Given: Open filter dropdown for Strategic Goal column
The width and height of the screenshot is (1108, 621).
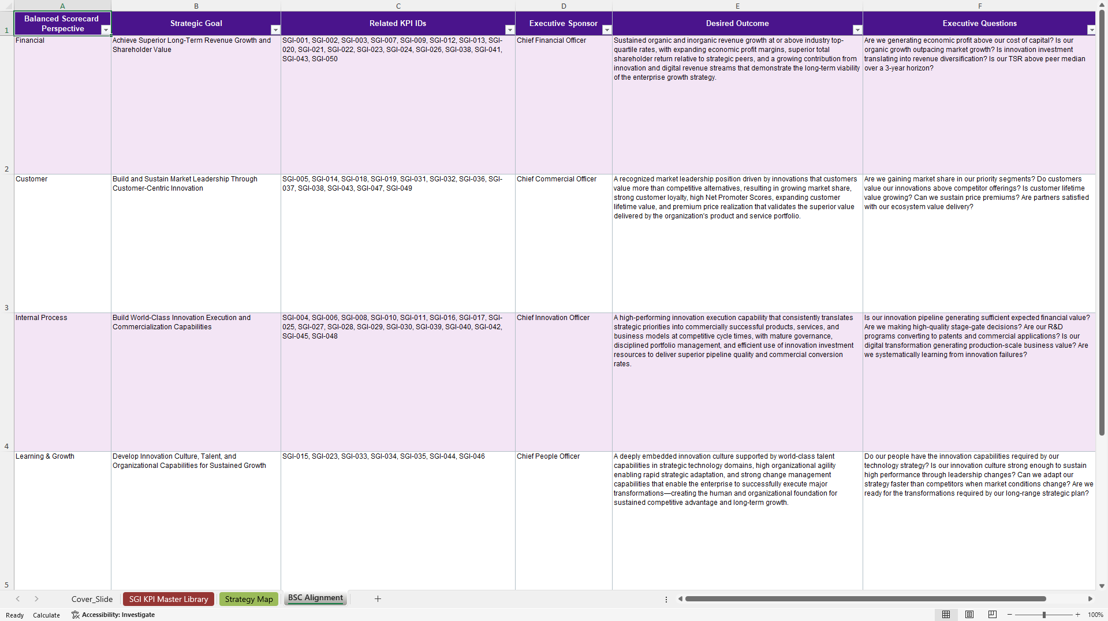Looking at the screenshot, I should tap(275, 30).
